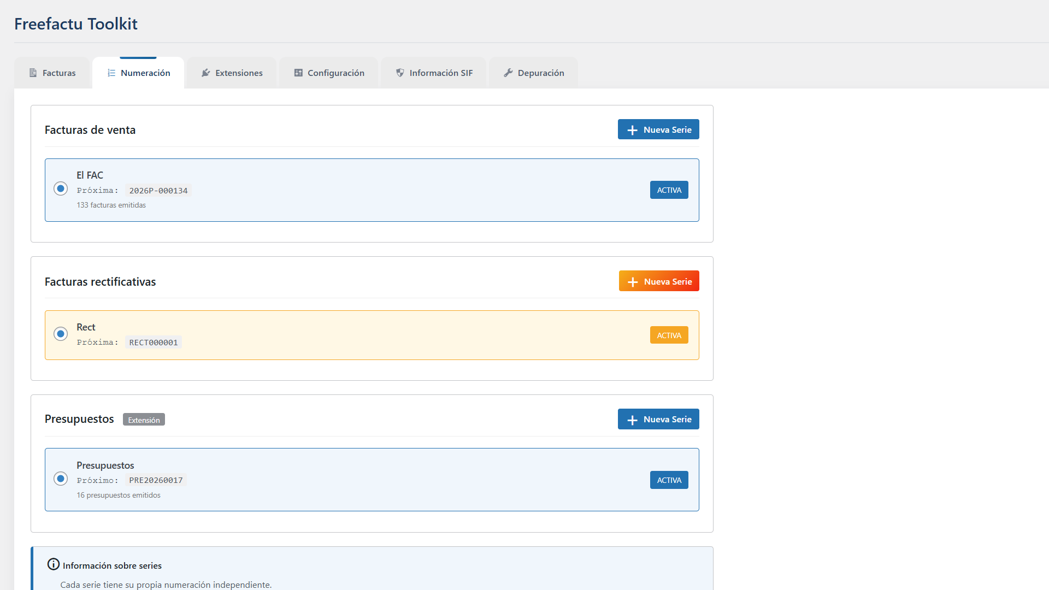Screen dimensions: 1049x590
Task: Click the Numeración list icon
Action: 111,73
